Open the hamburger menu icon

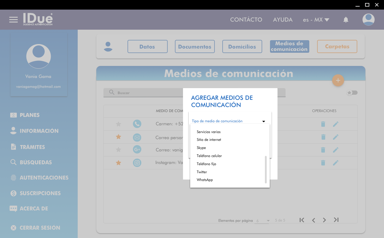point(13,20)
